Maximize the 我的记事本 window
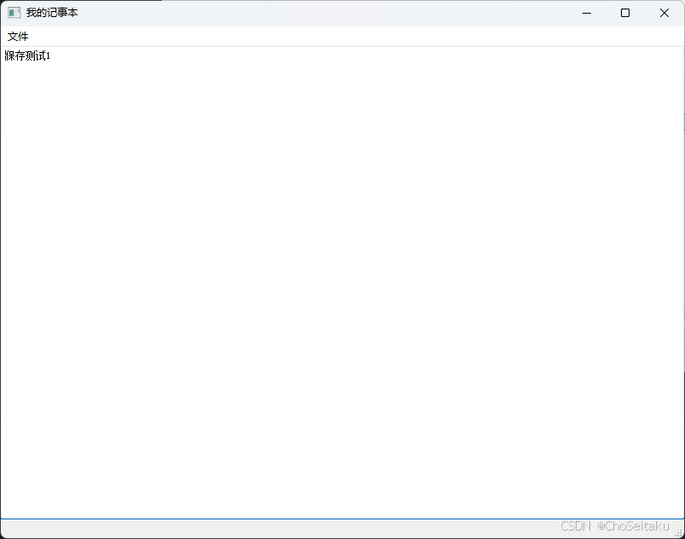This screenshot has height=539, width=685. click(625, 13)
